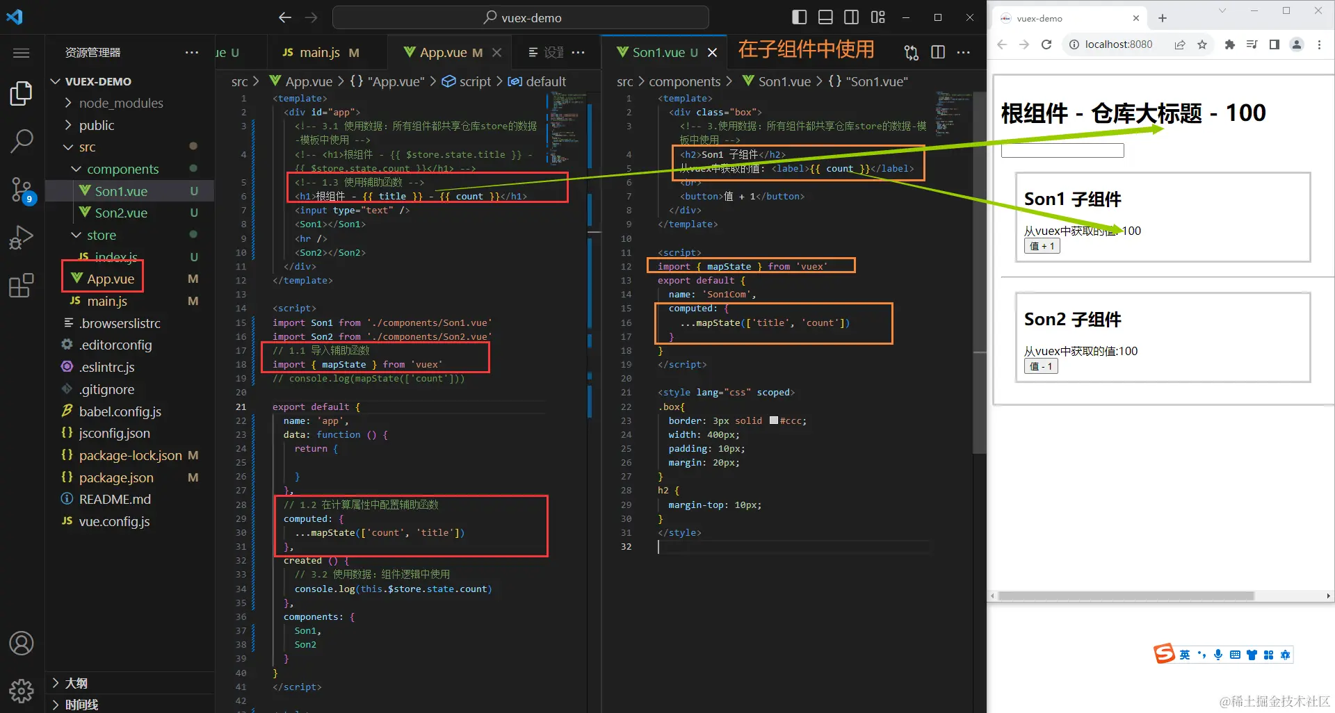
Task: Go back with the VS Code navigation arrow
Action: point(285,17)
